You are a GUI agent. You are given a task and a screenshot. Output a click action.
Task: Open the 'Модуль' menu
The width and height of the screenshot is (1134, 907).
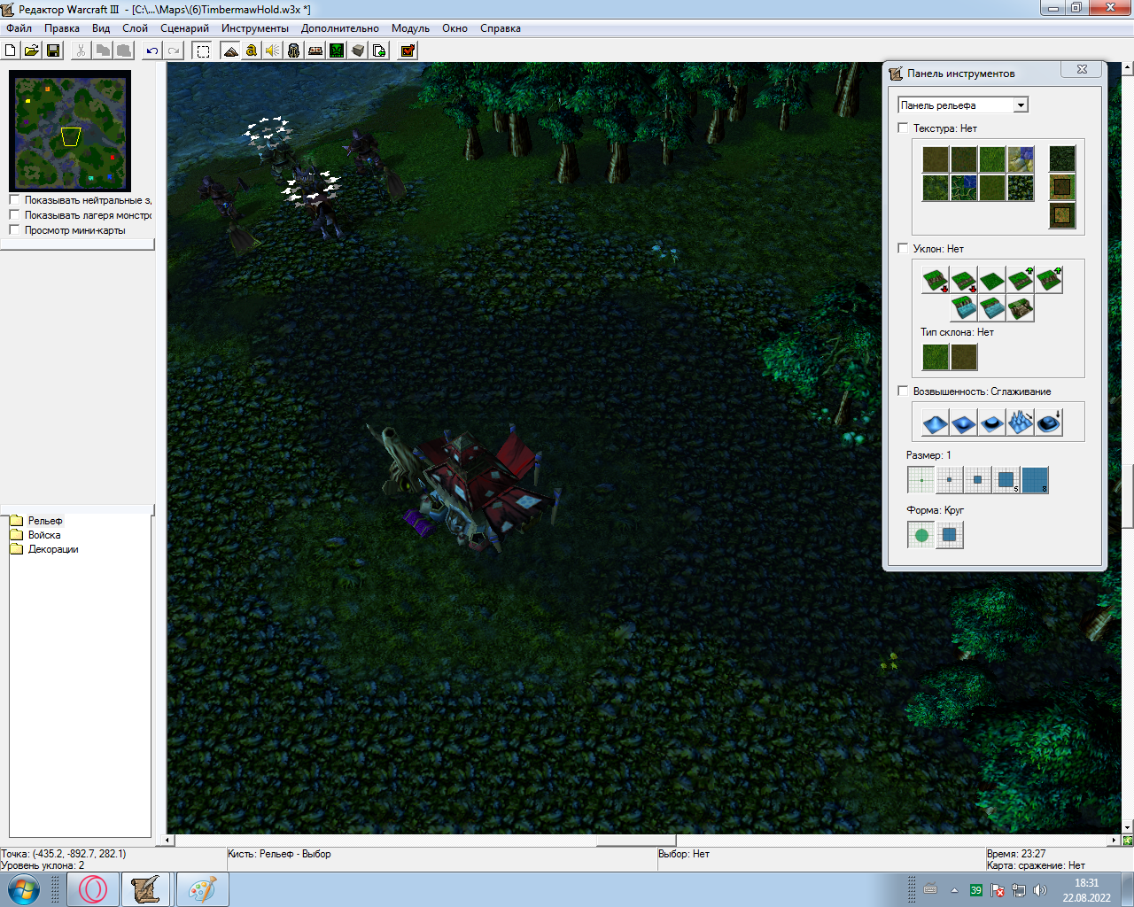pos(410,28)
